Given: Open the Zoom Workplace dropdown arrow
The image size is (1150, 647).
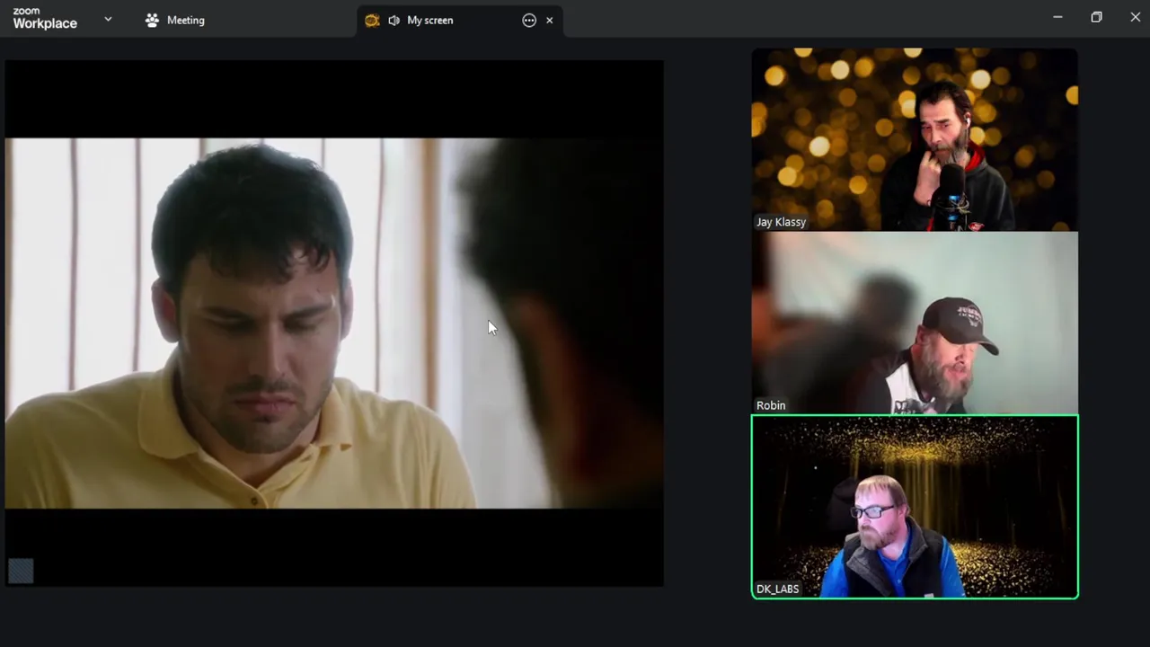Looking at the screenshot, I should click(108, 19).
